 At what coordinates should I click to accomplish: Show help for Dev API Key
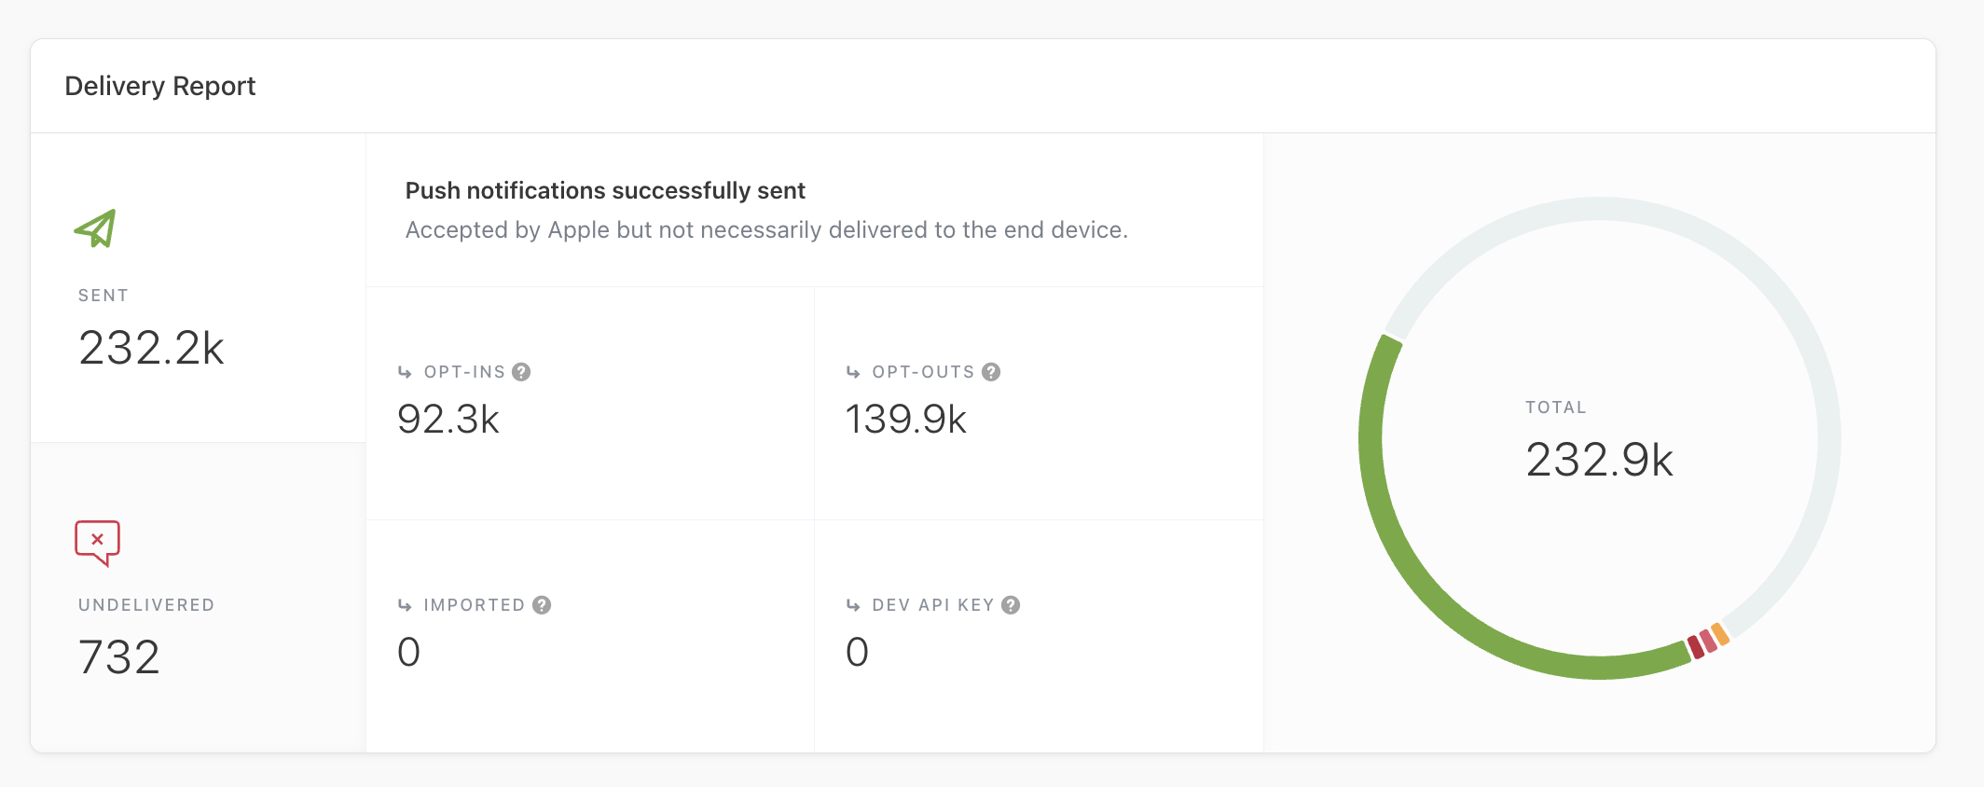[1011, 605]
